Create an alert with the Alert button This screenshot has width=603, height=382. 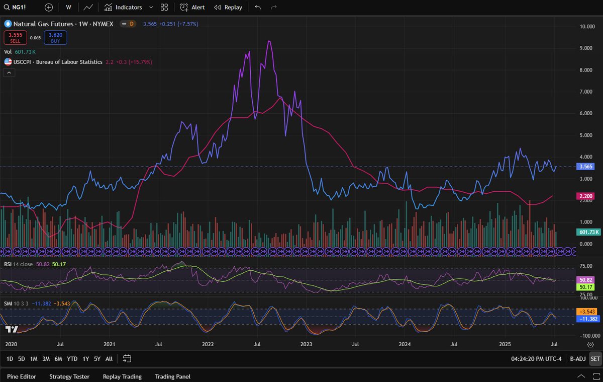click(192, 7)
